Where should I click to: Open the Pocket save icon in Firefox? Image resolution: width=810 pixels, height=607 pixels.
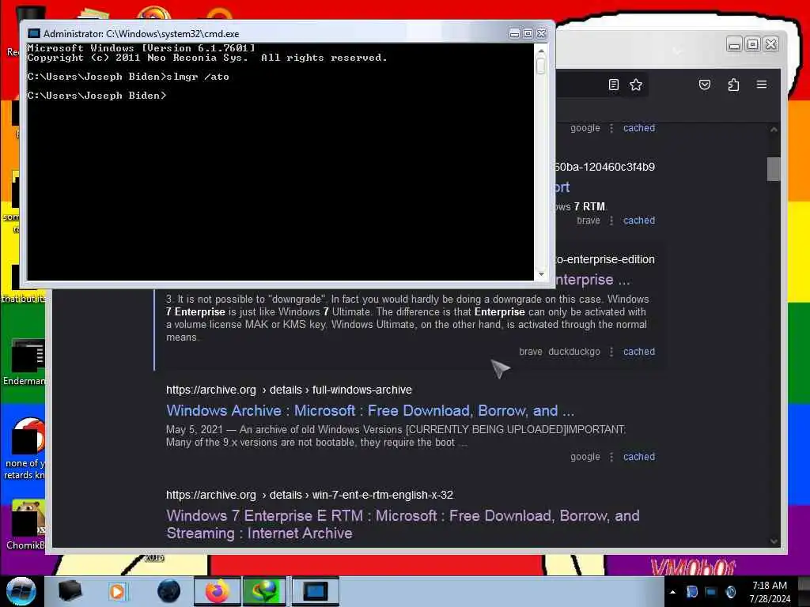(705, 85)
